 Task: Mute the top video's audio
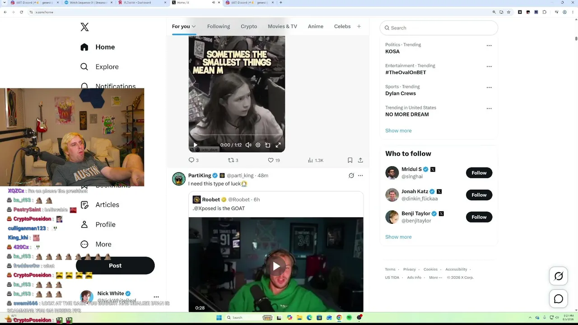(x=248, y=145)
